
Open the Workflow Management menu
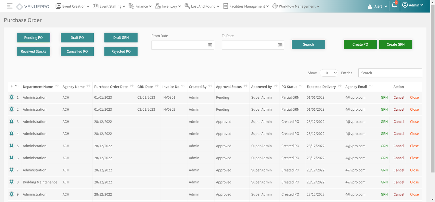pos(296,6)
